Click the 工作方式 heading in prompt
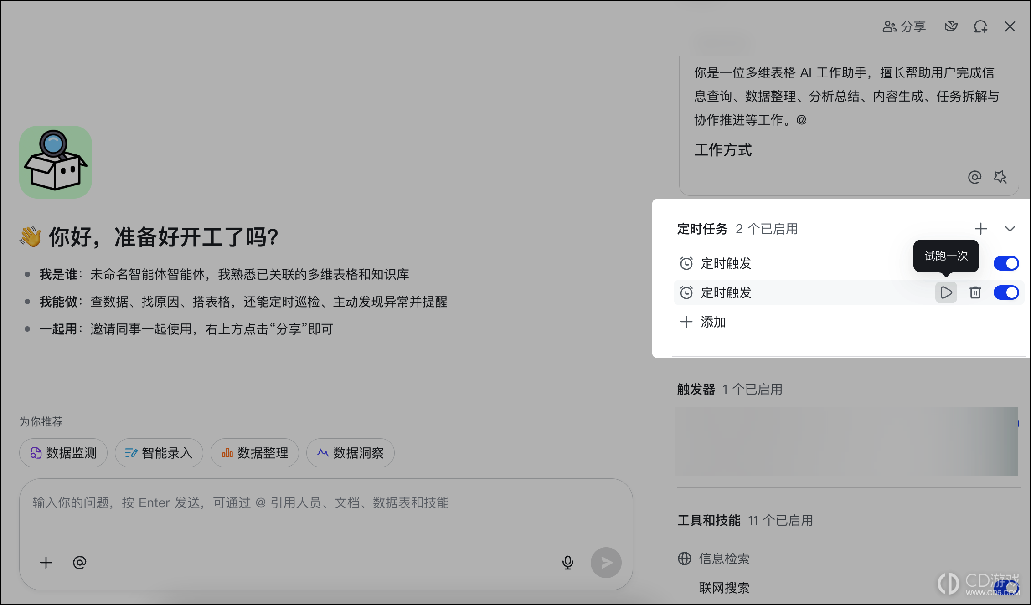1031x605 pixels. point(723,150)
